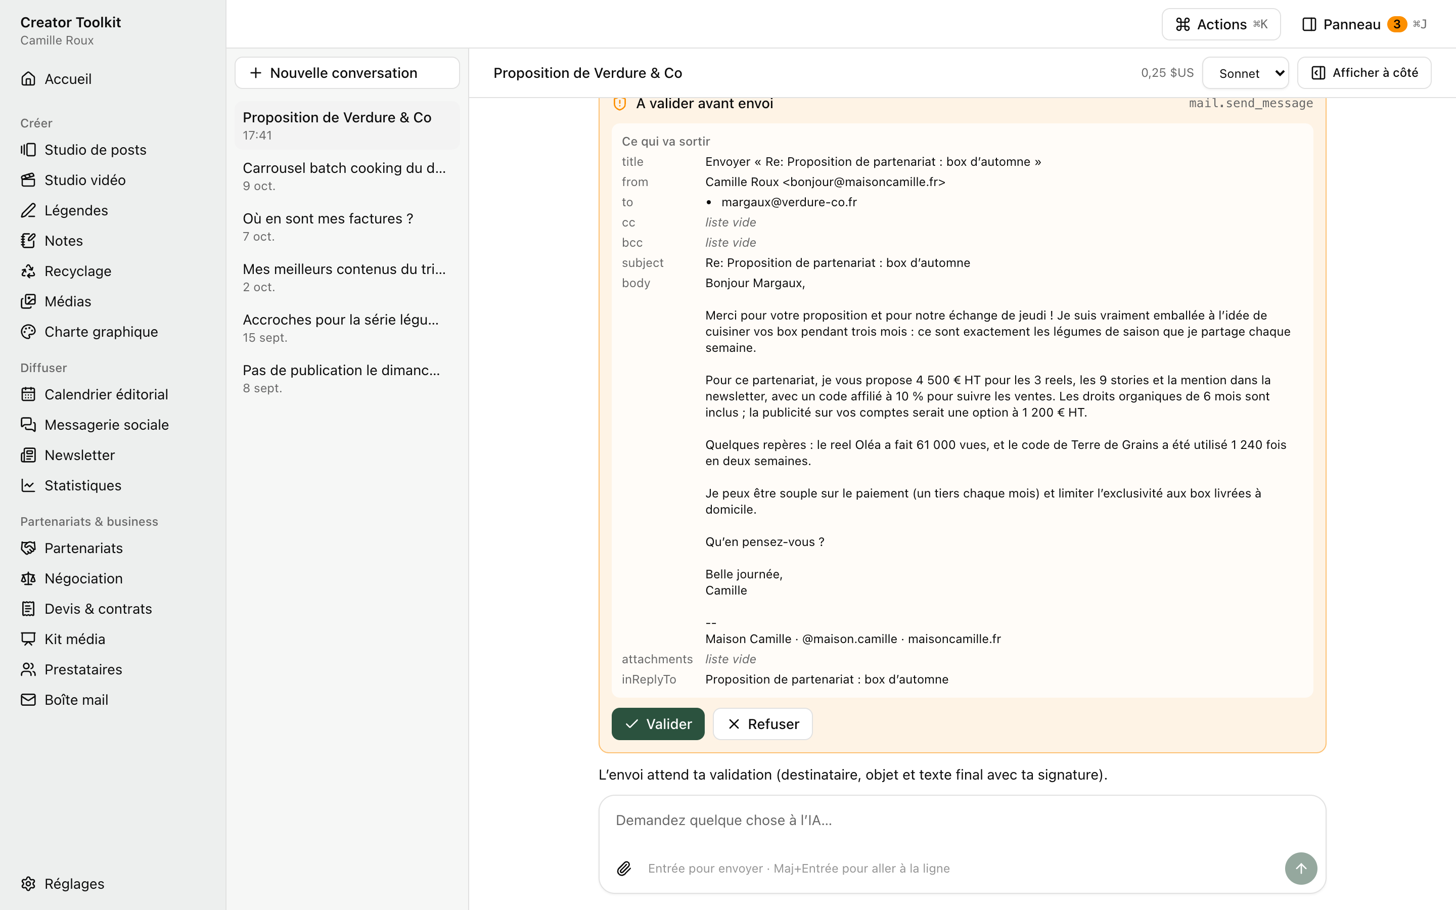Screen dimensions: 1456x910
Task: Click the Notes icon in sidebar
Action: 28,241
